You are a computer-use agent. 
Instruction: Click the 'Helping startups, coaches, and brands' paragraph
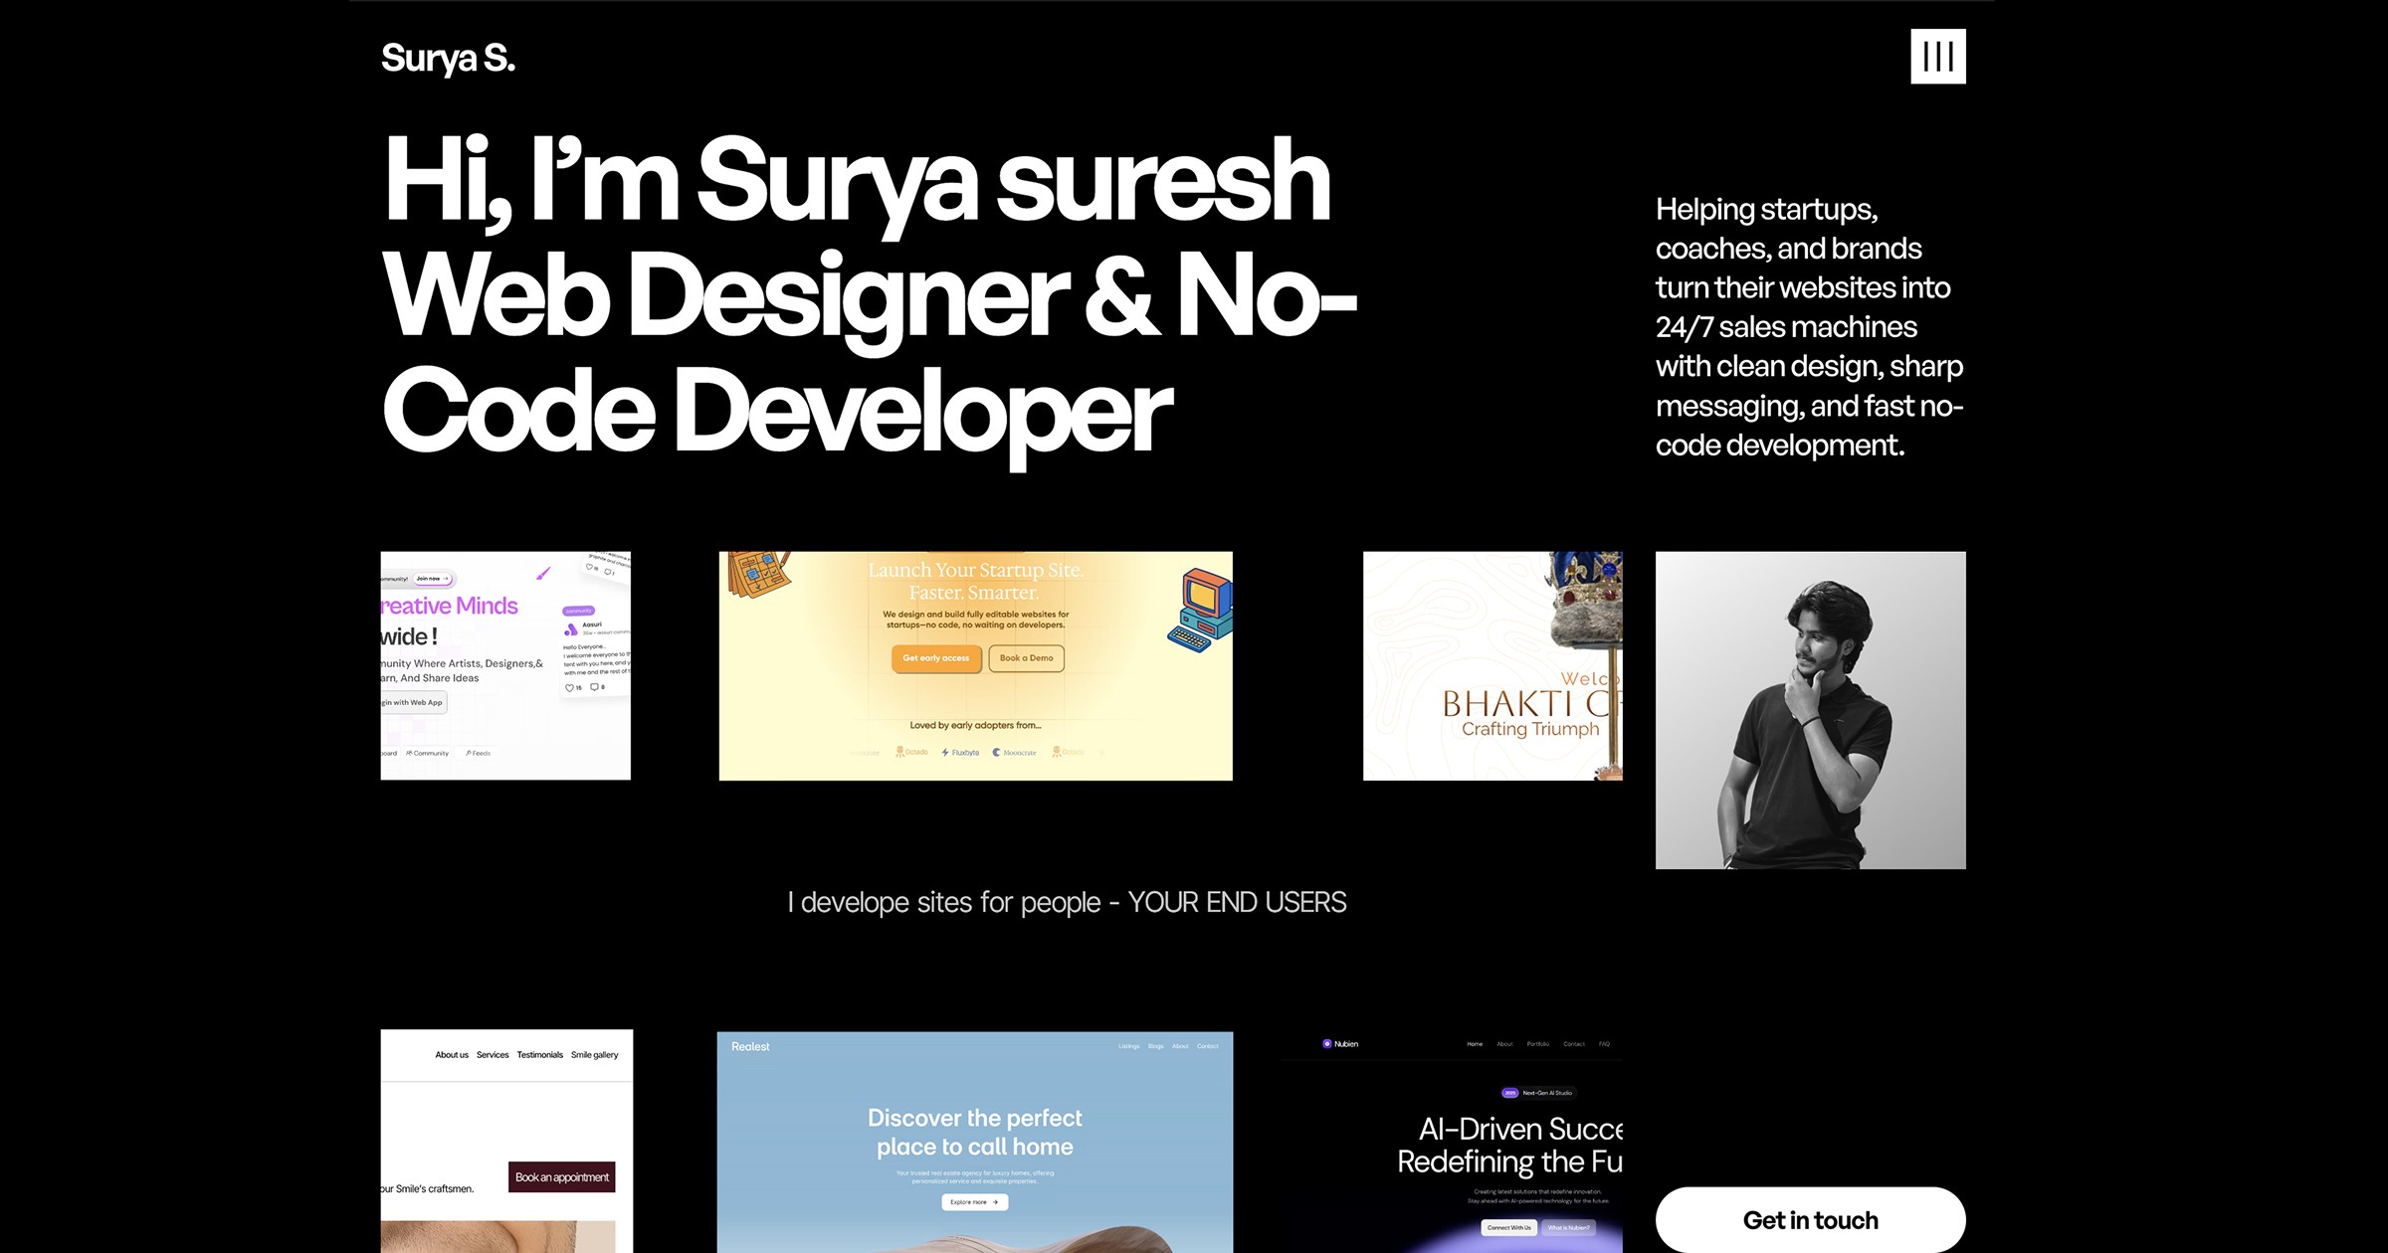[x=1809, y=327]
